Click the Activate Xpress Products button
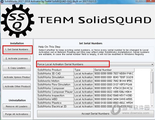Image resolution: width=155 pixels, height=120 pixels. (17, 77)
